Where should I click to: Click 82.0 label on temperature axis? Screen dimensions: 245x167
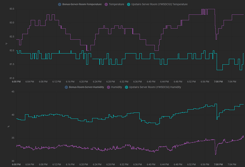click(12, 50)
